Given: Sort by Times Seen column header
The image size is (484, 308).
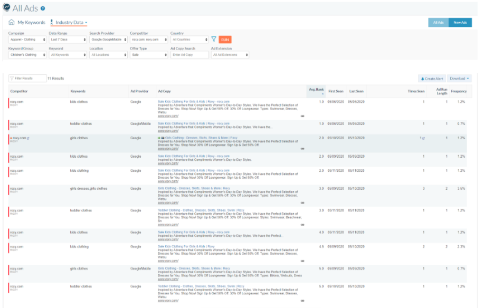Looking at the screenshot, I should (416, 91).
